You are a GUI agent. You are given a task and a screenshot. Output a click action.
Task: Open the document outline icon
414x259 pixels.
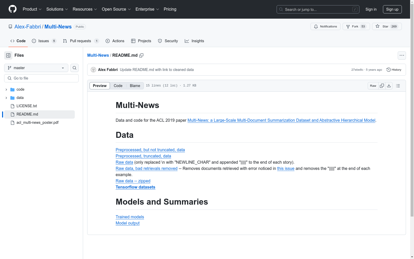tap(398, 86)
